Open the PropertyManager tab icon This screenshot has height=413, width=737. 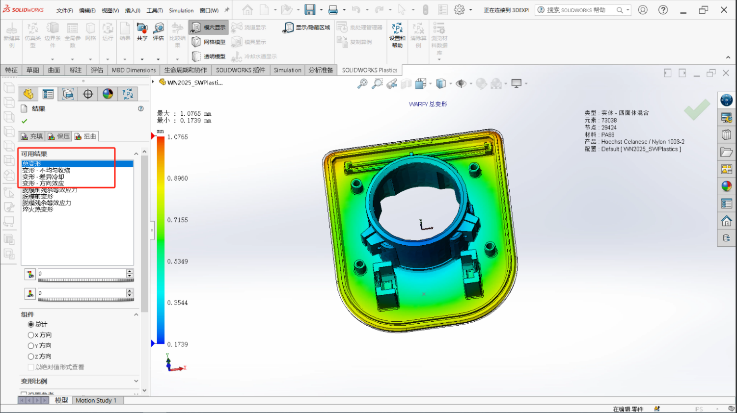[x=48, y=94]
